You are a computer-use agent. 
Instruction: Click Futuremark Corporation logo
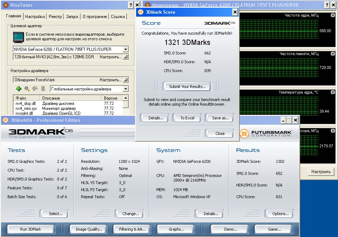pyautogui.click(x=266, y=134)
